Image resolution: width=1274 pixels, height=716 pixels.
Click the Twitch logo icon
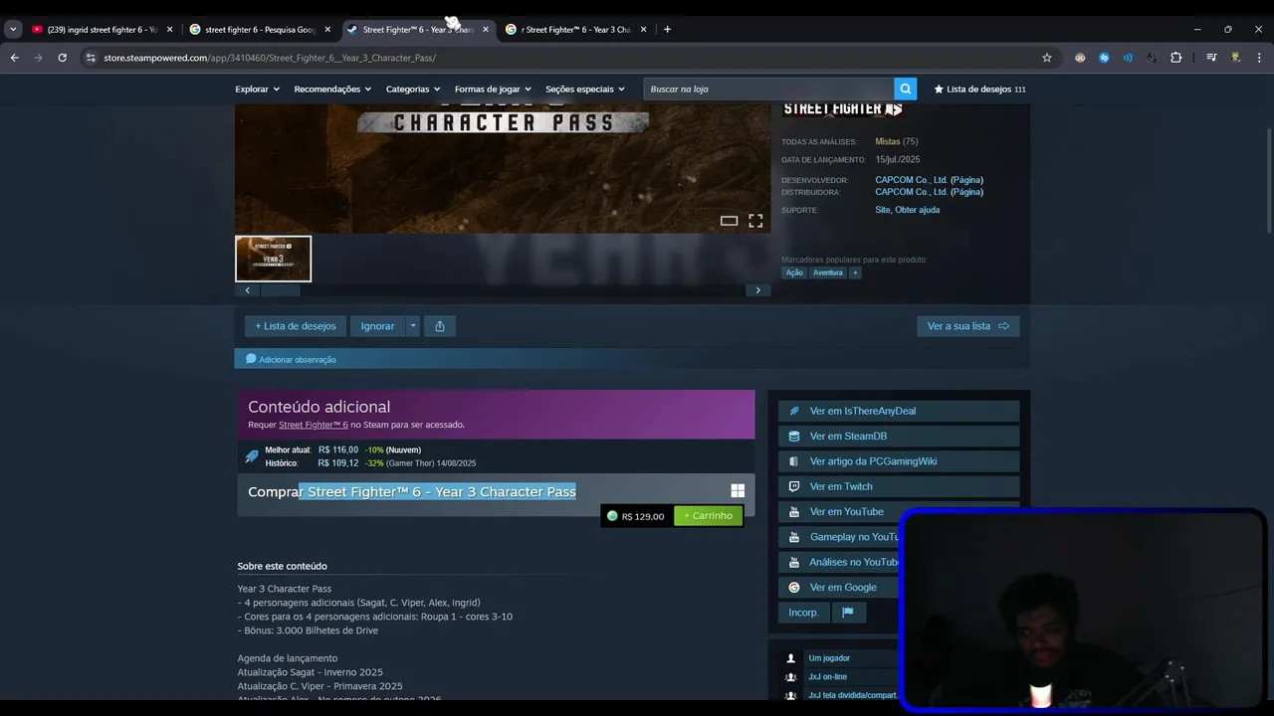click(793, 486)
